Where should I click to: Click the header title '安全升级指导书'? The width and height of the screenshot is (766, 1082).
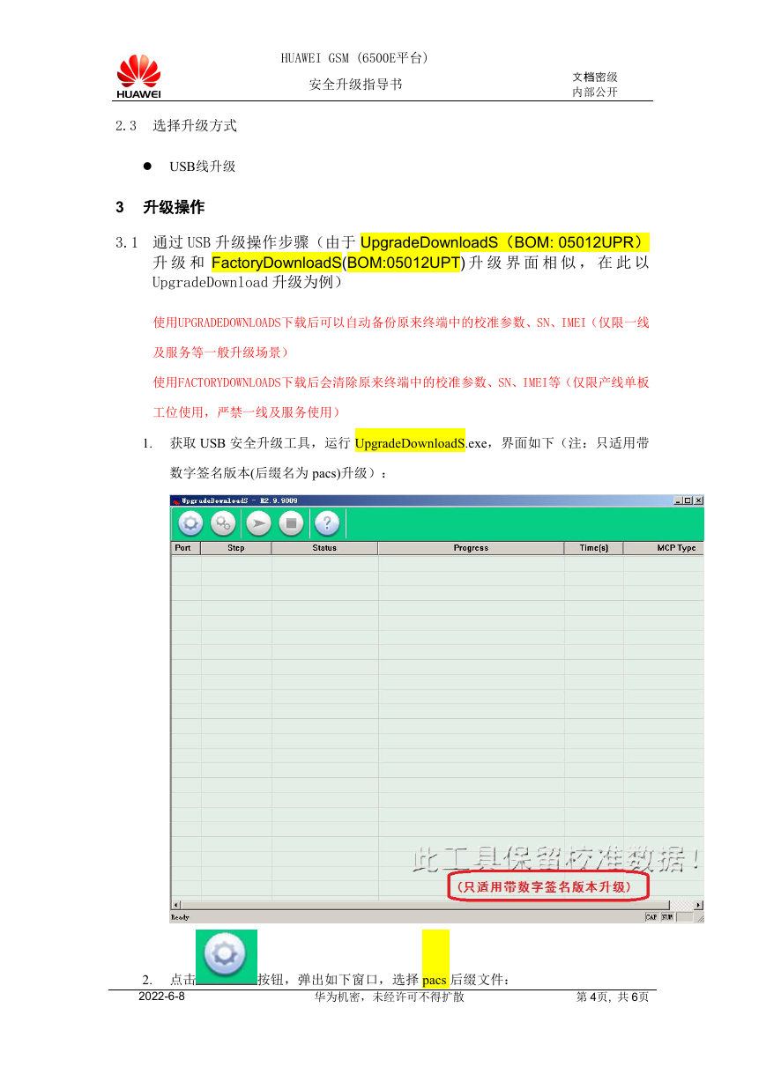tap(356, 85)
